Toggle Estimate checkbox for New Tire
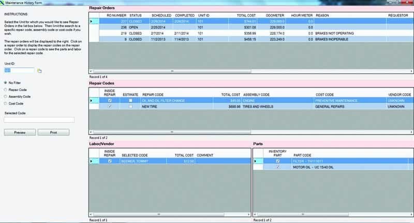This screenshot has height=223, width=414. point(130,107)
